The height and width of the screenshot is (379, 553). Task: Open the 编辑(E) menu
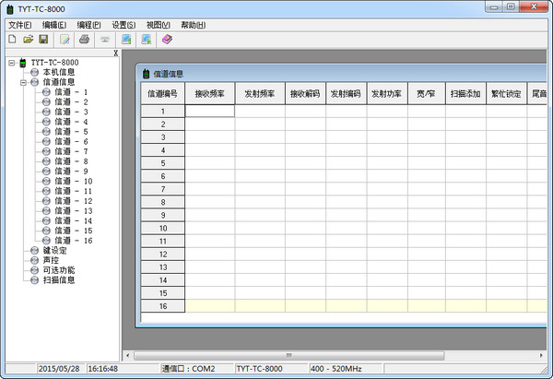click(54, 25)
